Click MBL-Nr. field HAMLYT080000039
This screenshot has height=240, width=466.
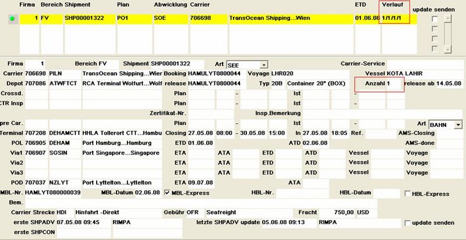point(52,192)
